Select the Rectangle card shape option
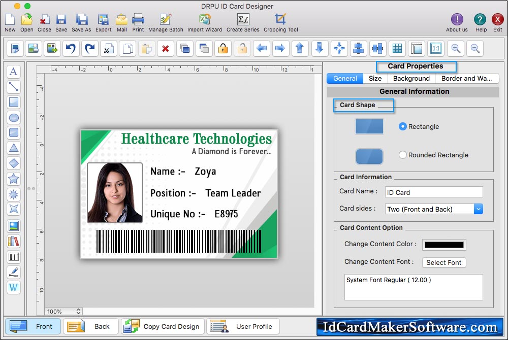 point(403,126)
